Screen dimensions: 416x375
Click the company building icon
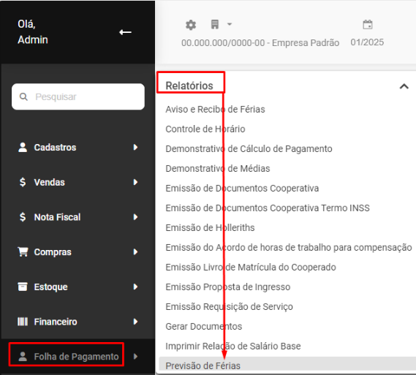tap(215, 24)
